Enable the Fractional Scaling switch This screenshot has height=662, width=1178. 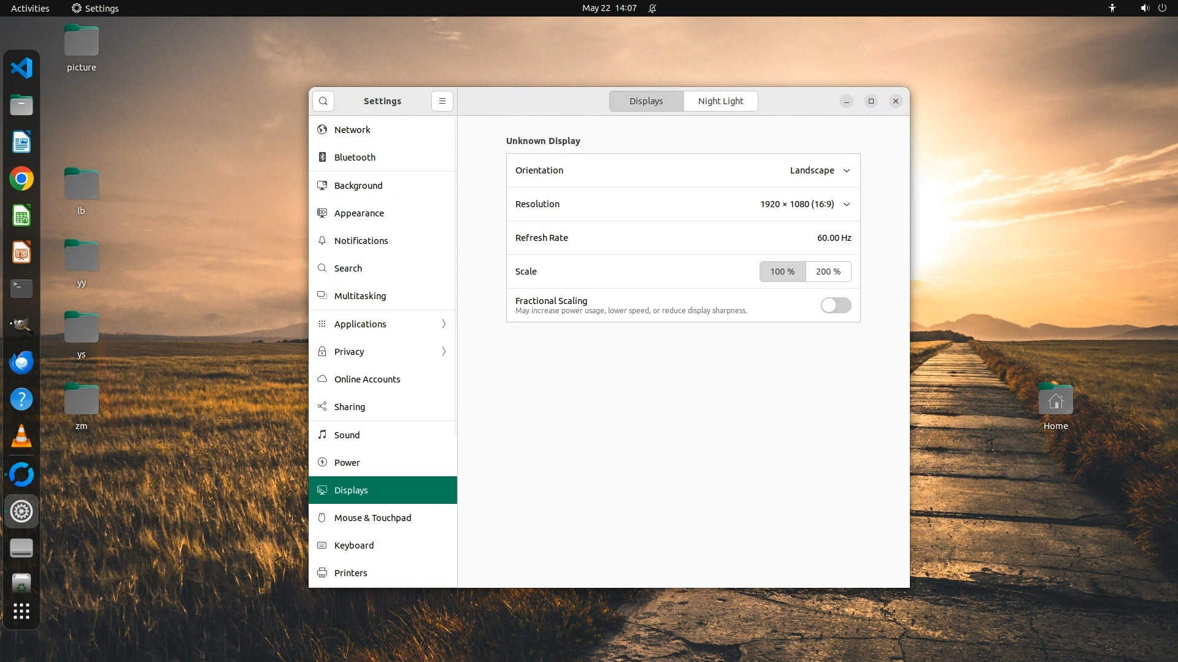click(x=836, y=305)
